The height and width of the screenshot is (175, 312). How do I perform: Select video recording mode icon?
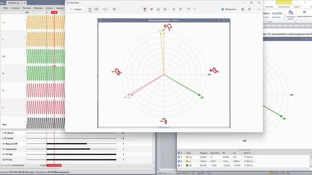pyautogui.click(x=97, y=9)
